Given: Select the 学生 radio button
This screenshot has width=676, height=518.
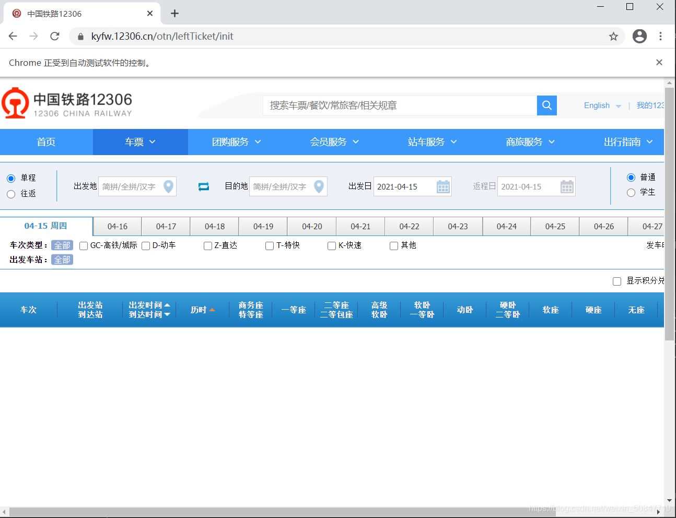Looking at the screenshot, I should [631, 192].
